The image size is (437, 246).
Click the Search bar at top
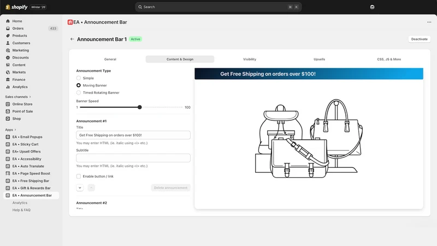(218, 7)
